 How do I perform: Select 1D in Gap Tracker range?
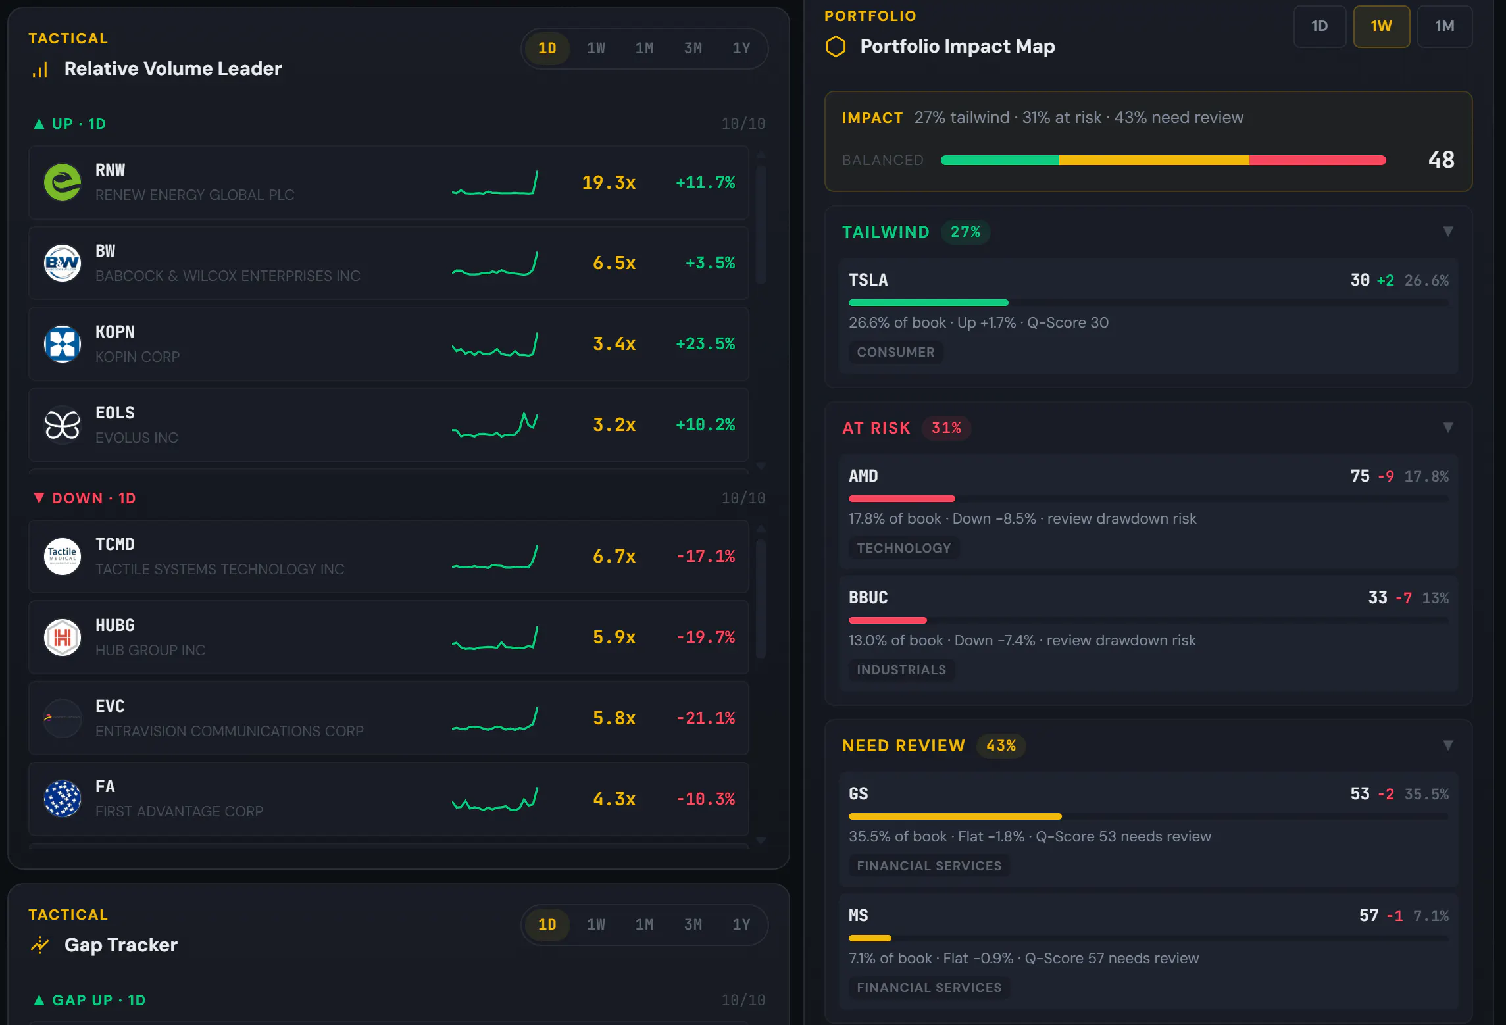tap(547, 924)
